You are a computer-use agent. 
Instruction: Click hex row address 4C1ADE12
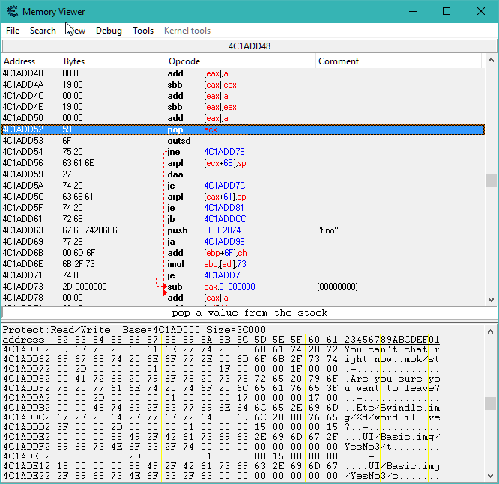pyautogui.click(x=26, y=466)
